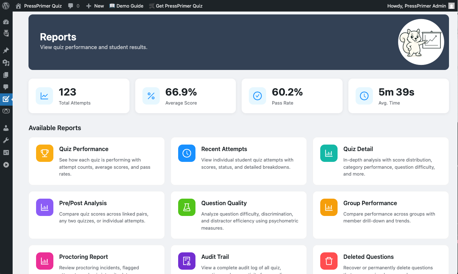
Task: Open Tools wrench sidebar icon
Action: click(6, 140)
